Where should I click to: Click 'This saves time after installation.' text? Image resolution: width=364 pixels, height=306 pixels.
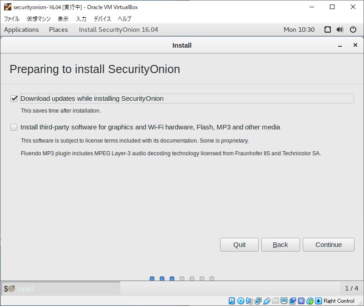coord(61,111)
